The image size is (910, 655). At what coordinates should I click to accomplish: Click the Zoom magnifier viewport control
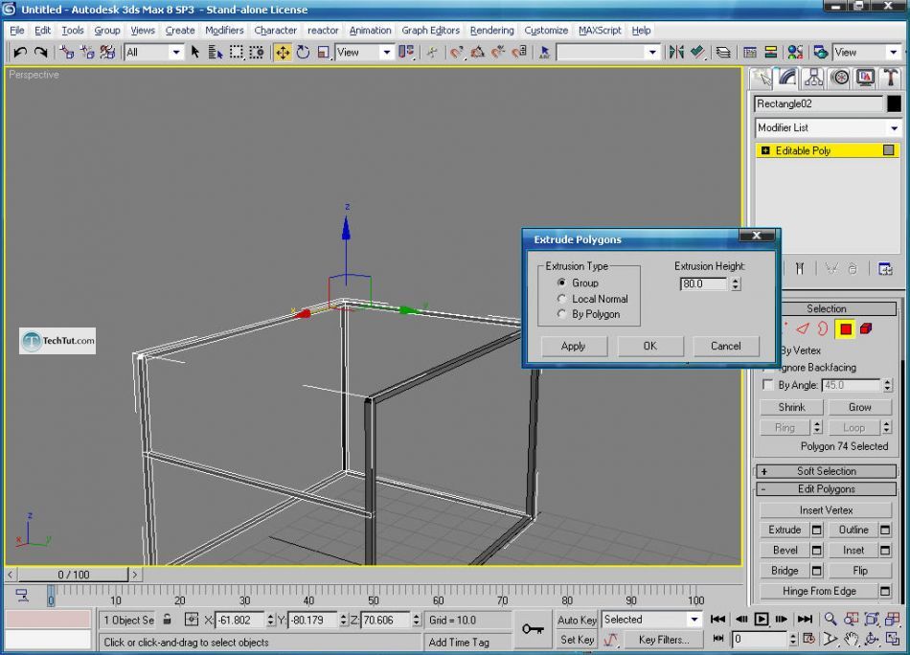(x=830, y=619)
